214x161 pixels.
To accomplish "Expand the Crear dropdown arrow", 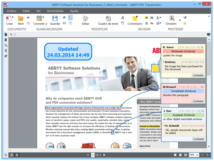I will (13, 17).
